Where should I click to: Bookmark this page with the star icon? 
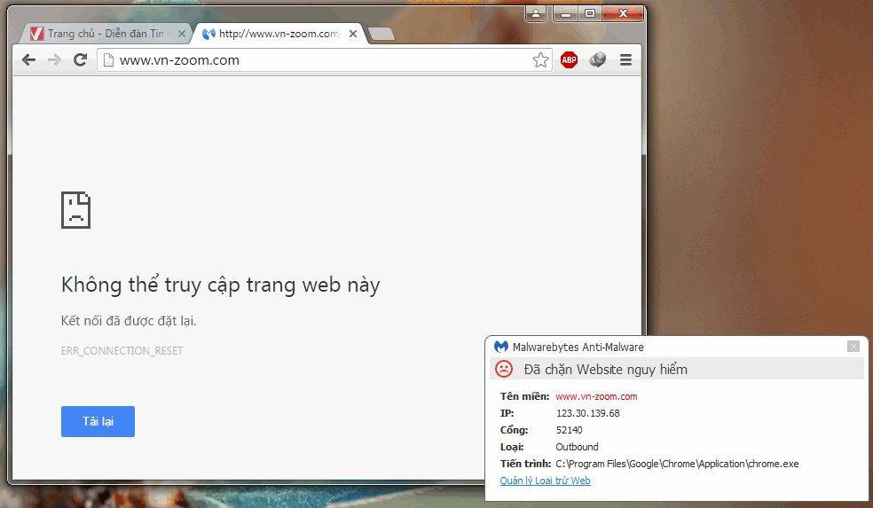(540, 60)
